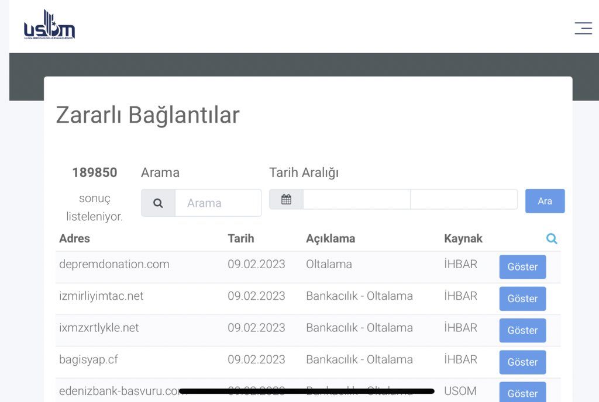Show details for izmirliyimtac.net
The width and height of the screenshot is (599, 402).
522,298
